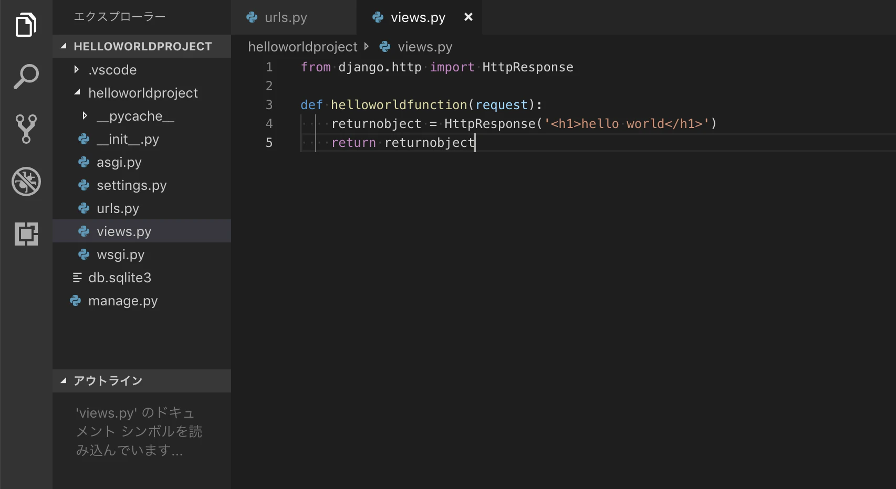
Task: Click line number 5 in the gutter
Action: point(269,143)
